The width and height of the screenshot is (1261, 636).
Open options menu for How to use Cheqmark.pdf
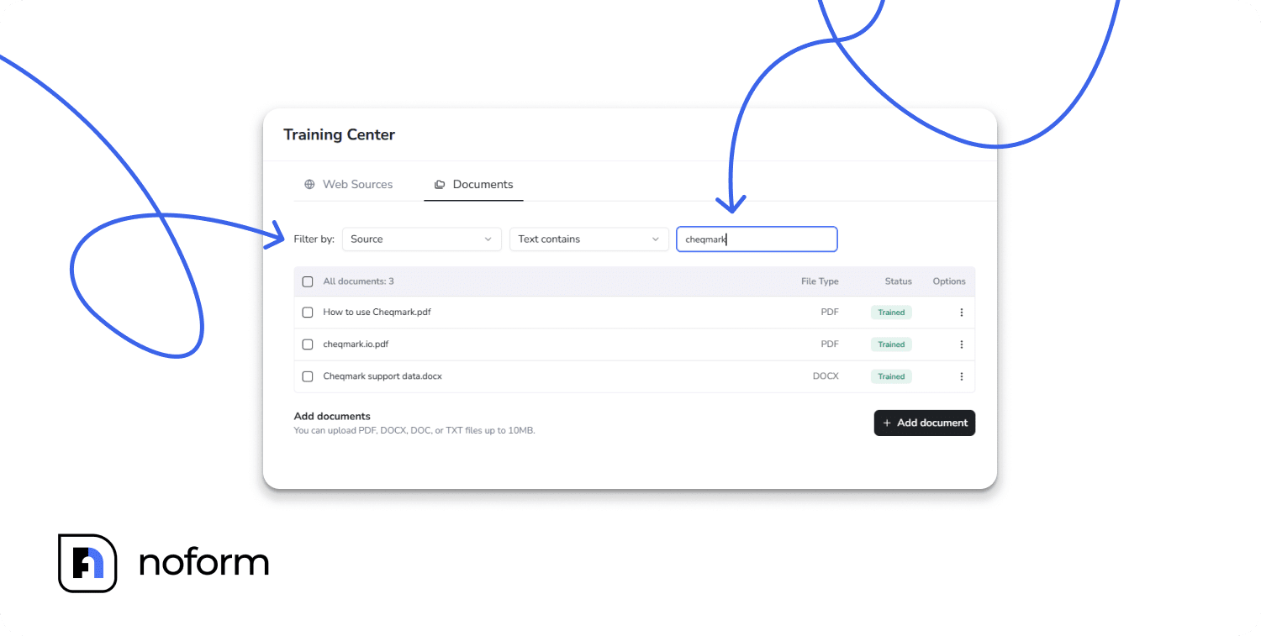[961, 312]
